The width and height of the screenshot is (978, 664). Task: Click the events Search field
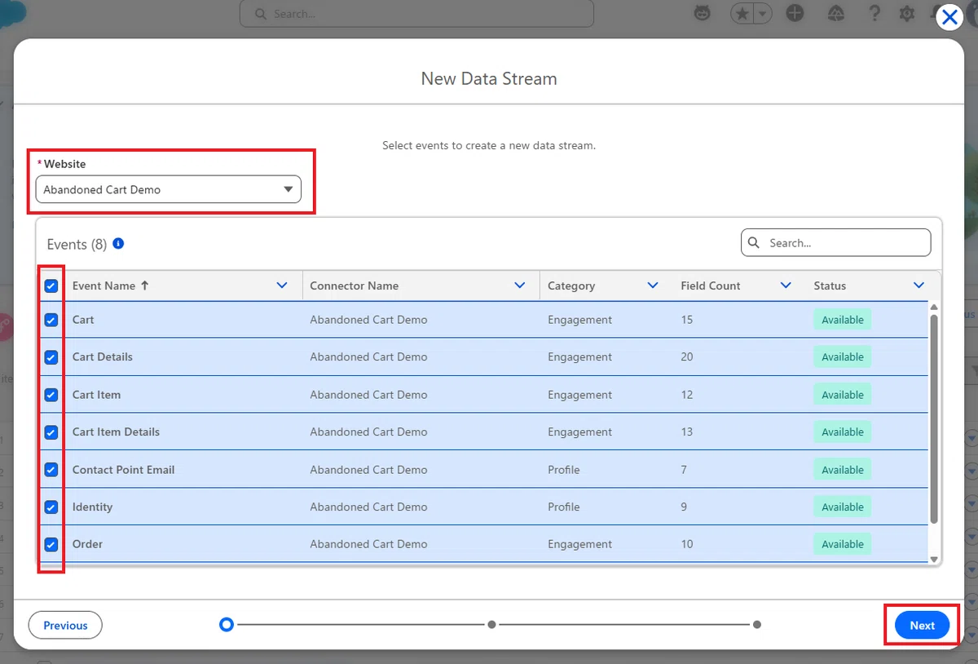(835, 242)
